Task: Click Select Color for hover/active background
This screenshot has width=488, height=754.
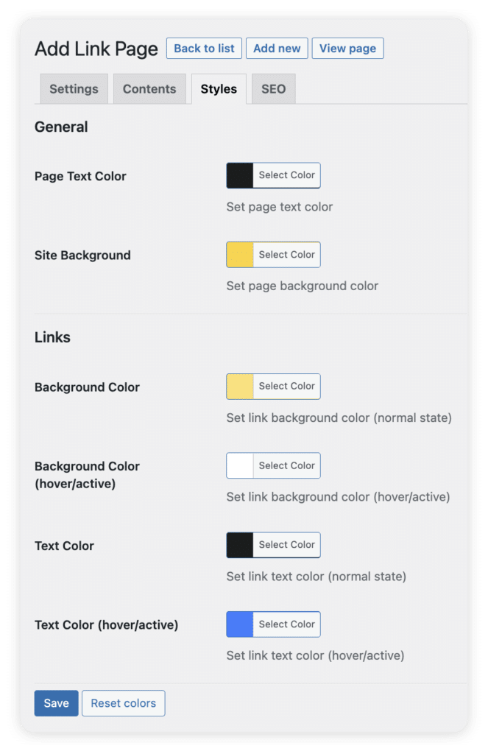Action: (x=286, y=465)
